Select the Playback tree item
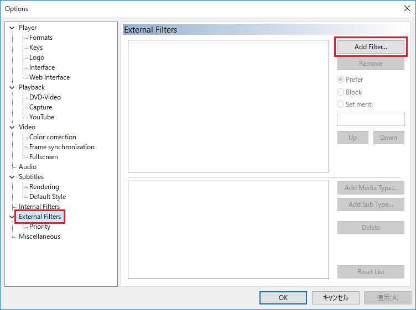 pyautogui.click(x=32, y=87)
